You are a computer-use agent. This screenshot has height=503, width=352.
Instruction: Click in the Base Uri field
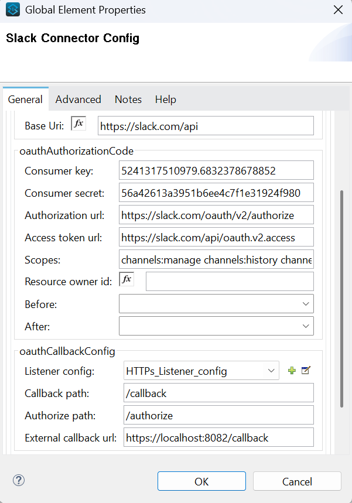click(206, 126)
